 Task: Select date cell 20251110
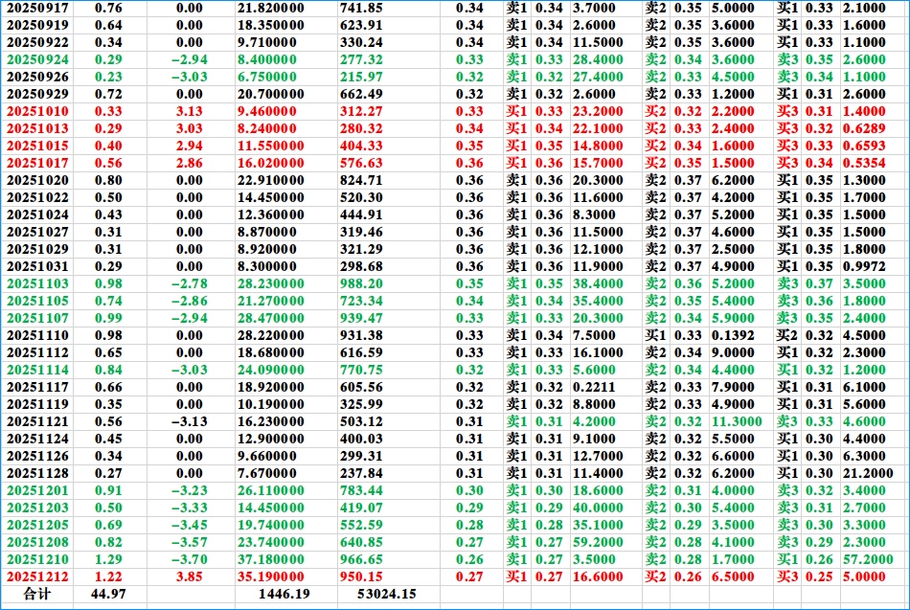click(x=37, y=335)
